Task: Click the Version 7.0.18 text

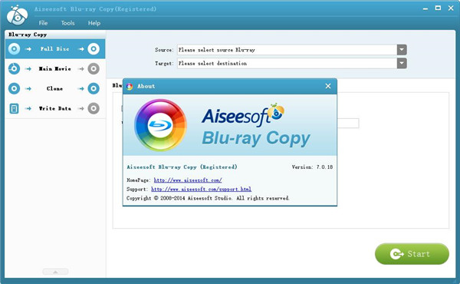Action: [x=312, y=167]
